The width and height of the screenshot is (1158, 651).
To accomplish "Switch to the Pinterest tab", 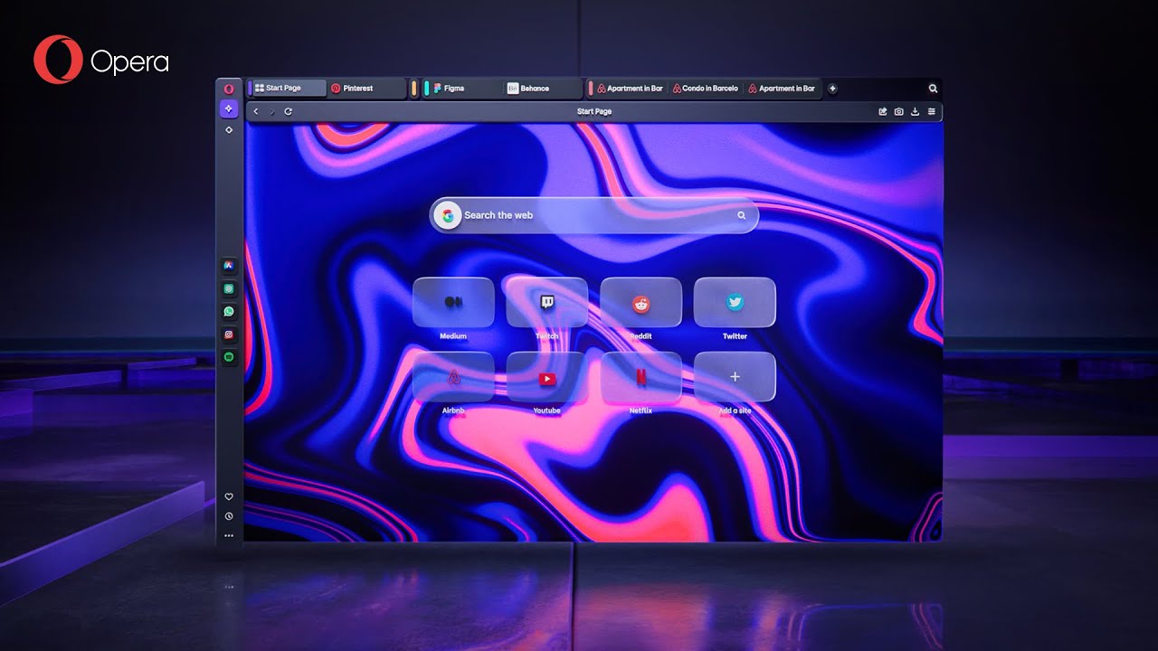I will [x=362, y=88].
